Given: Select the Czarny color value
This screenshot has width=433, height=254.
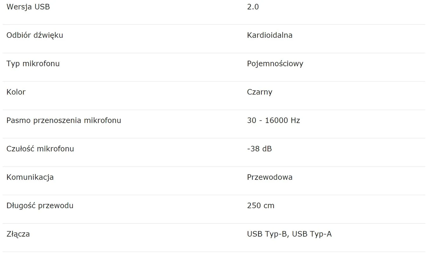Looking at the screenshot, I should [260, 92].
